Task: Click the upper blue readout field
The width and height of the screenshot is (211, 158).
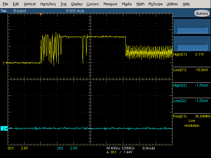Action: click(x=192, y=30)
